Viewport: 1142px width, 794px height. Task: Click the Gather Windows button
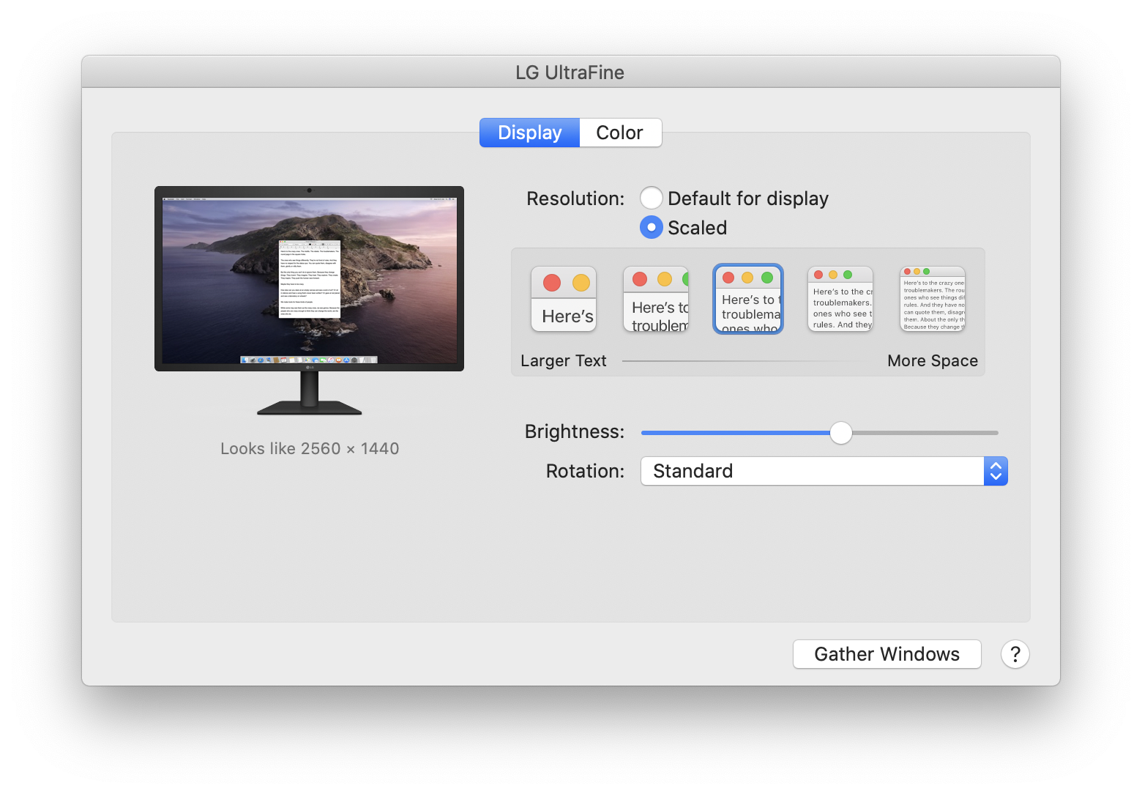[x=887, y=654]
